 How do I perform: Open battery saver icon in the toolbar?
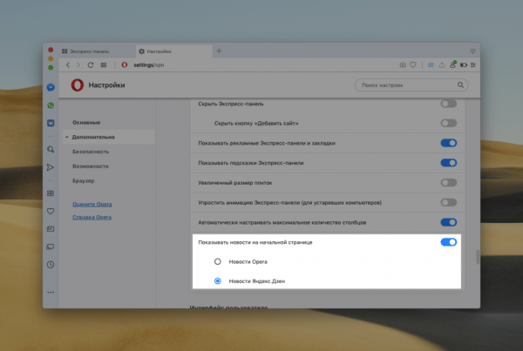coord(464,65)
